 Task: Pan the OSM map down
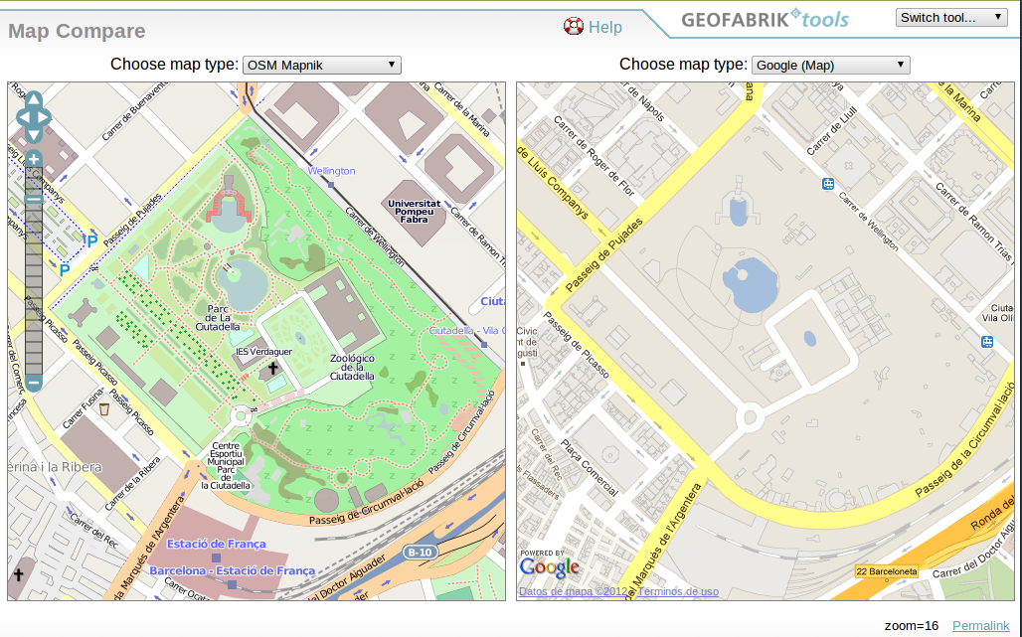(x=33, y=134)
